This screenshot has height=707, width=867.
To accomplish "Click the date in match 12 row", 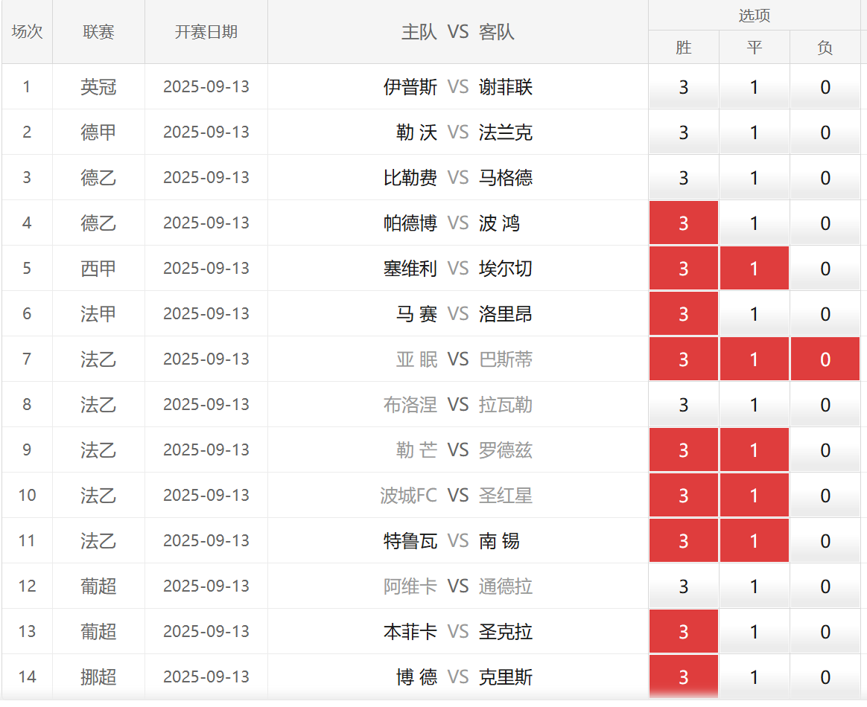I will [x=206, y=586].
